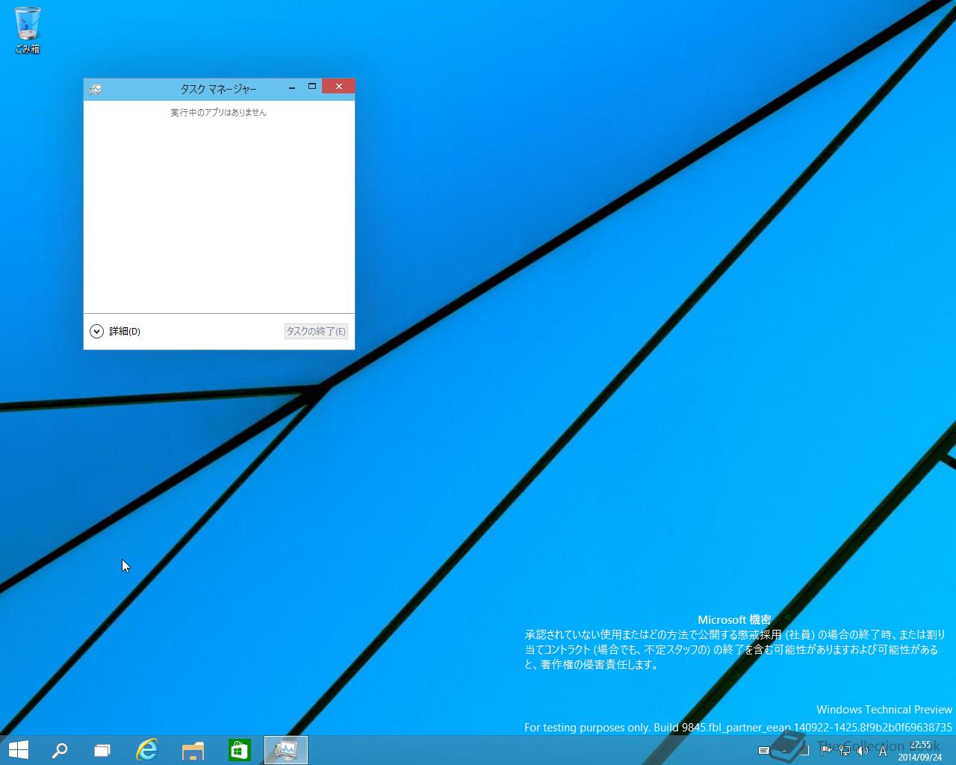Close the Task Manager window
Viewport: 956px width, 765px height.
[339, 87]
